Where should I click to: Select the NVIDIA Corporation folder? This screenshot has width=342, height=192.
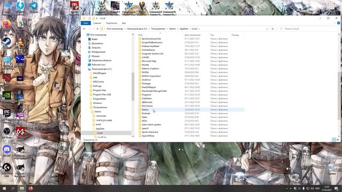[151, 76]
